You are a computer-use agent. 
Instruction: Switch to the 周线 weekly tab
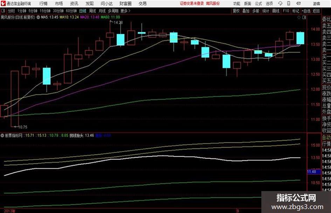[92, 11]
